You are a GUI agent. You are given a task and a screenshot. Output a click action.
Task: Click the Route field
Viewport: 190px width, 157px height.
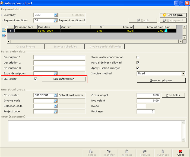(141, 106)
